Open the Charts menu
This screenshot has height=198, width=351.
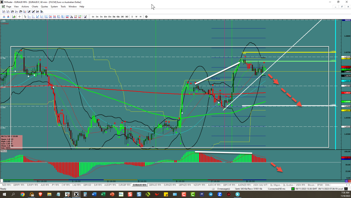[x=35, y=7]
